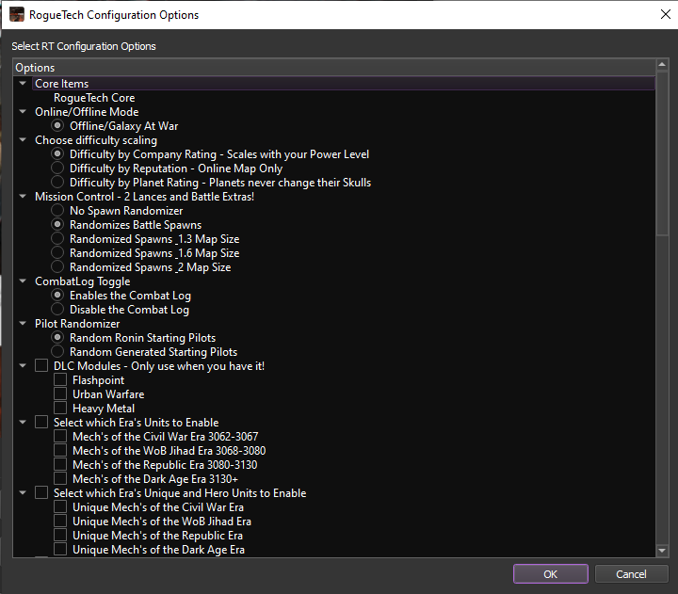Enable the Heavy Metal DLC checkbox
The width and height of the screenshot is (678, 594).
pyautogui.click(x=60, y=409)
